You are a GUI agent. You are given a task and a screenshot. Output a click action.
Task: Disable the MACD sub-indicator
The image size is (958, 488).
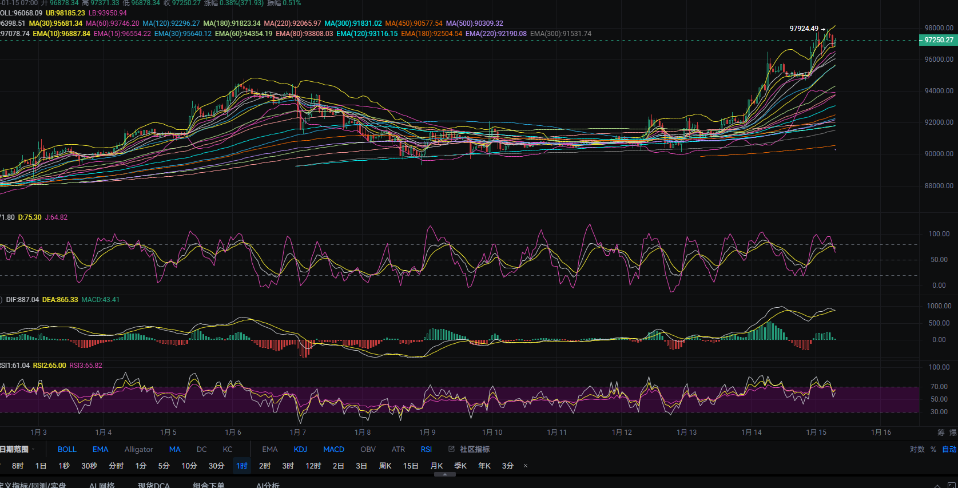pos(333,449)
